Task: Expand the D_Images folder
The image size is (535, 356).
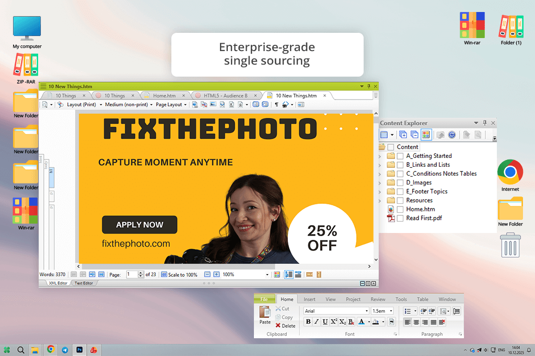Action: click(x=380, y=183)
